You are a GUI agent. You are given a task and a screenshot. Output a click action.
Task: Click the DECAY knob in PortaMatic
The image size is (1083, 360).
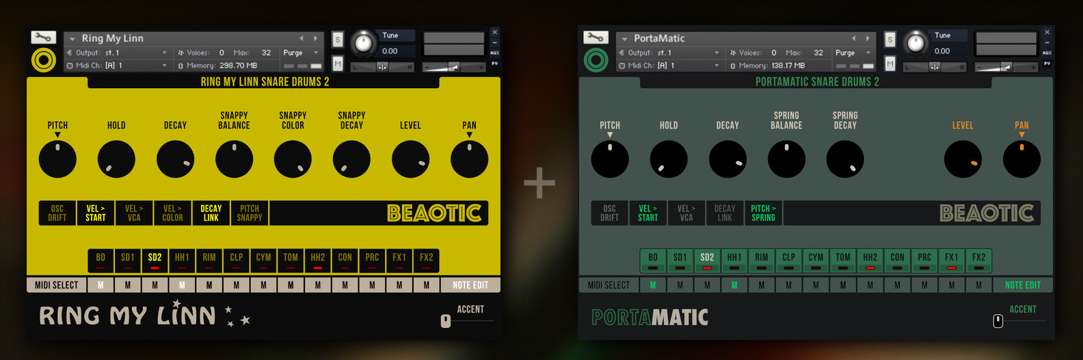coord(727,159)
